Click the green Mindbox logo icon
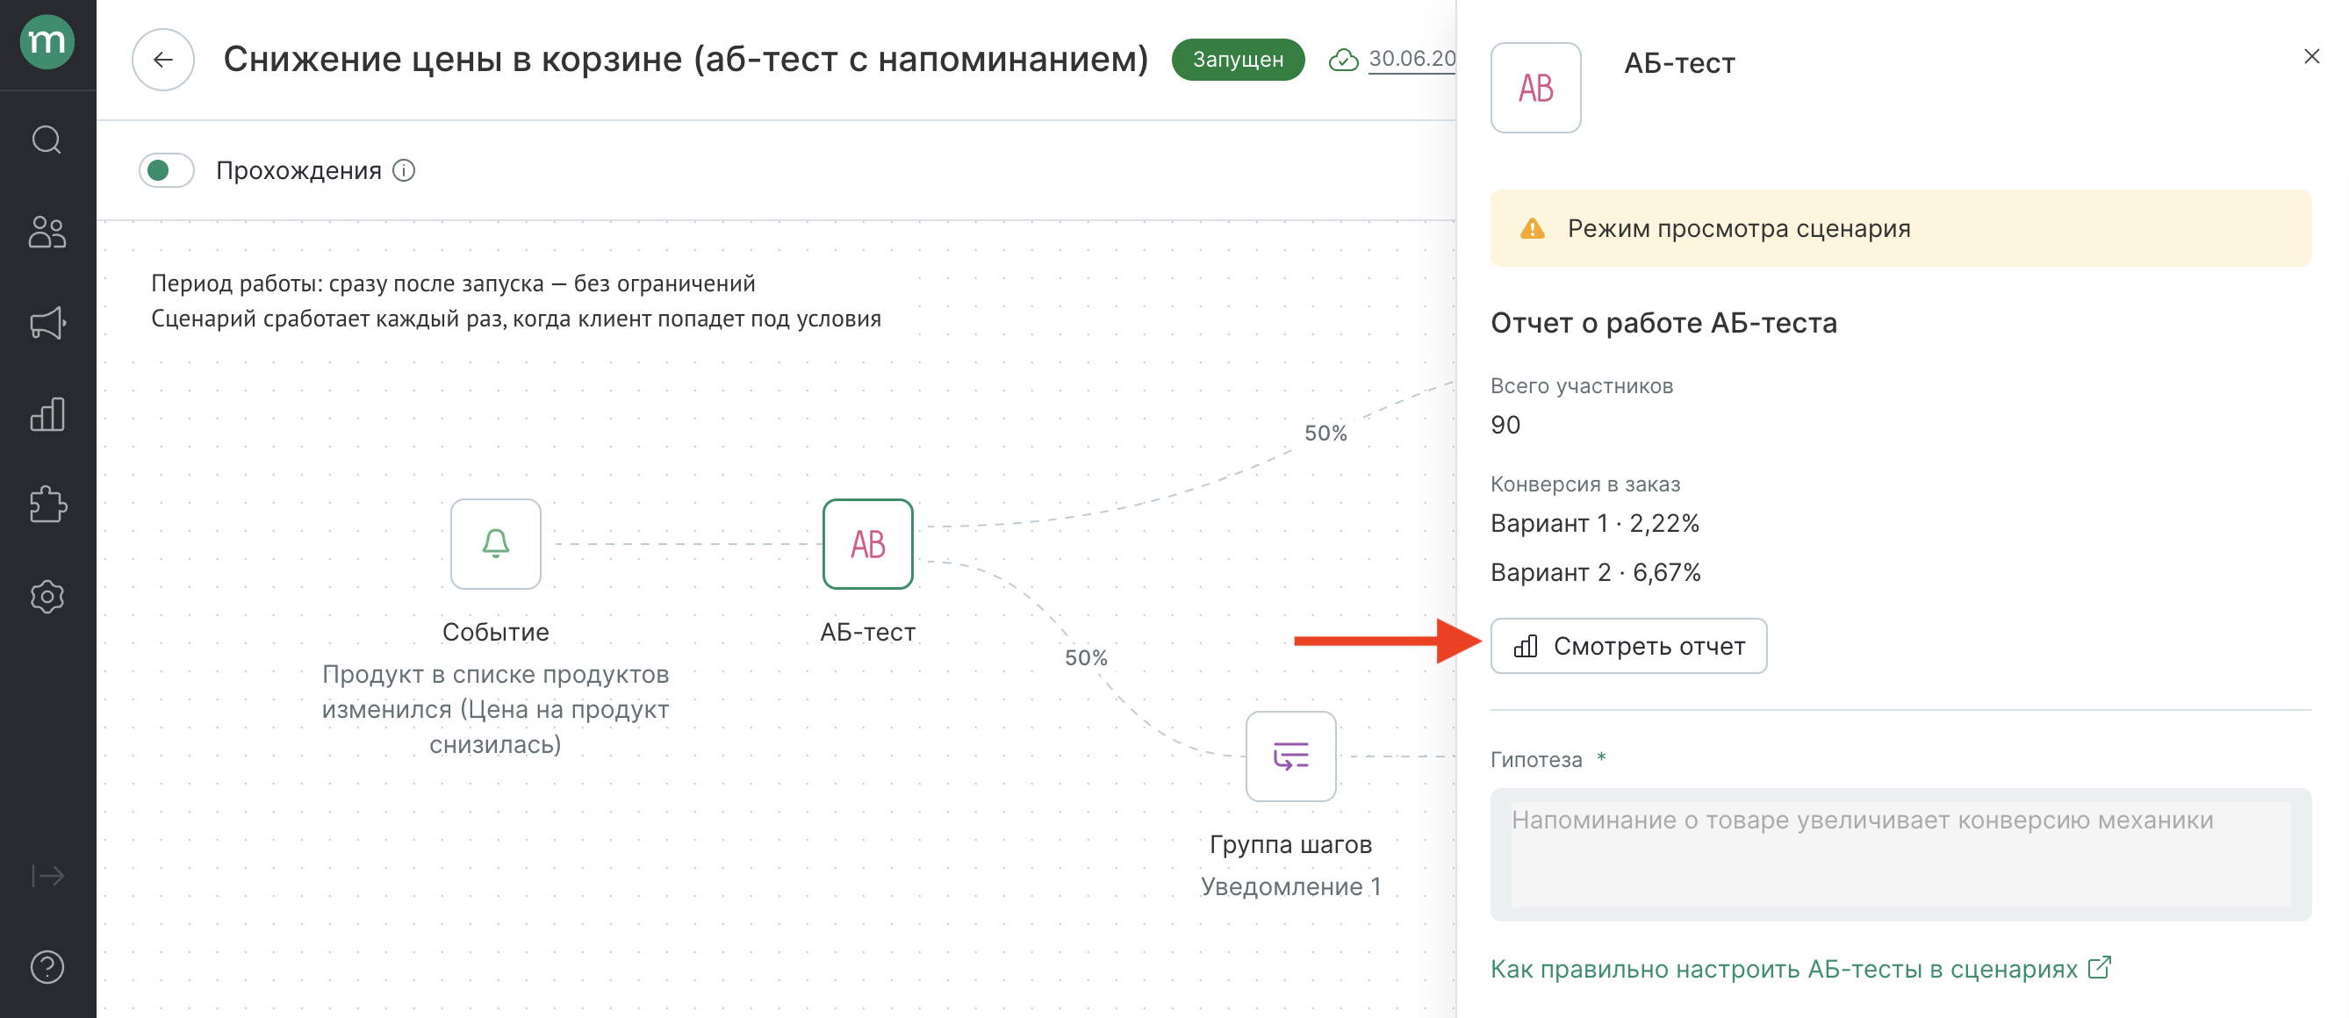 [47, 42]
